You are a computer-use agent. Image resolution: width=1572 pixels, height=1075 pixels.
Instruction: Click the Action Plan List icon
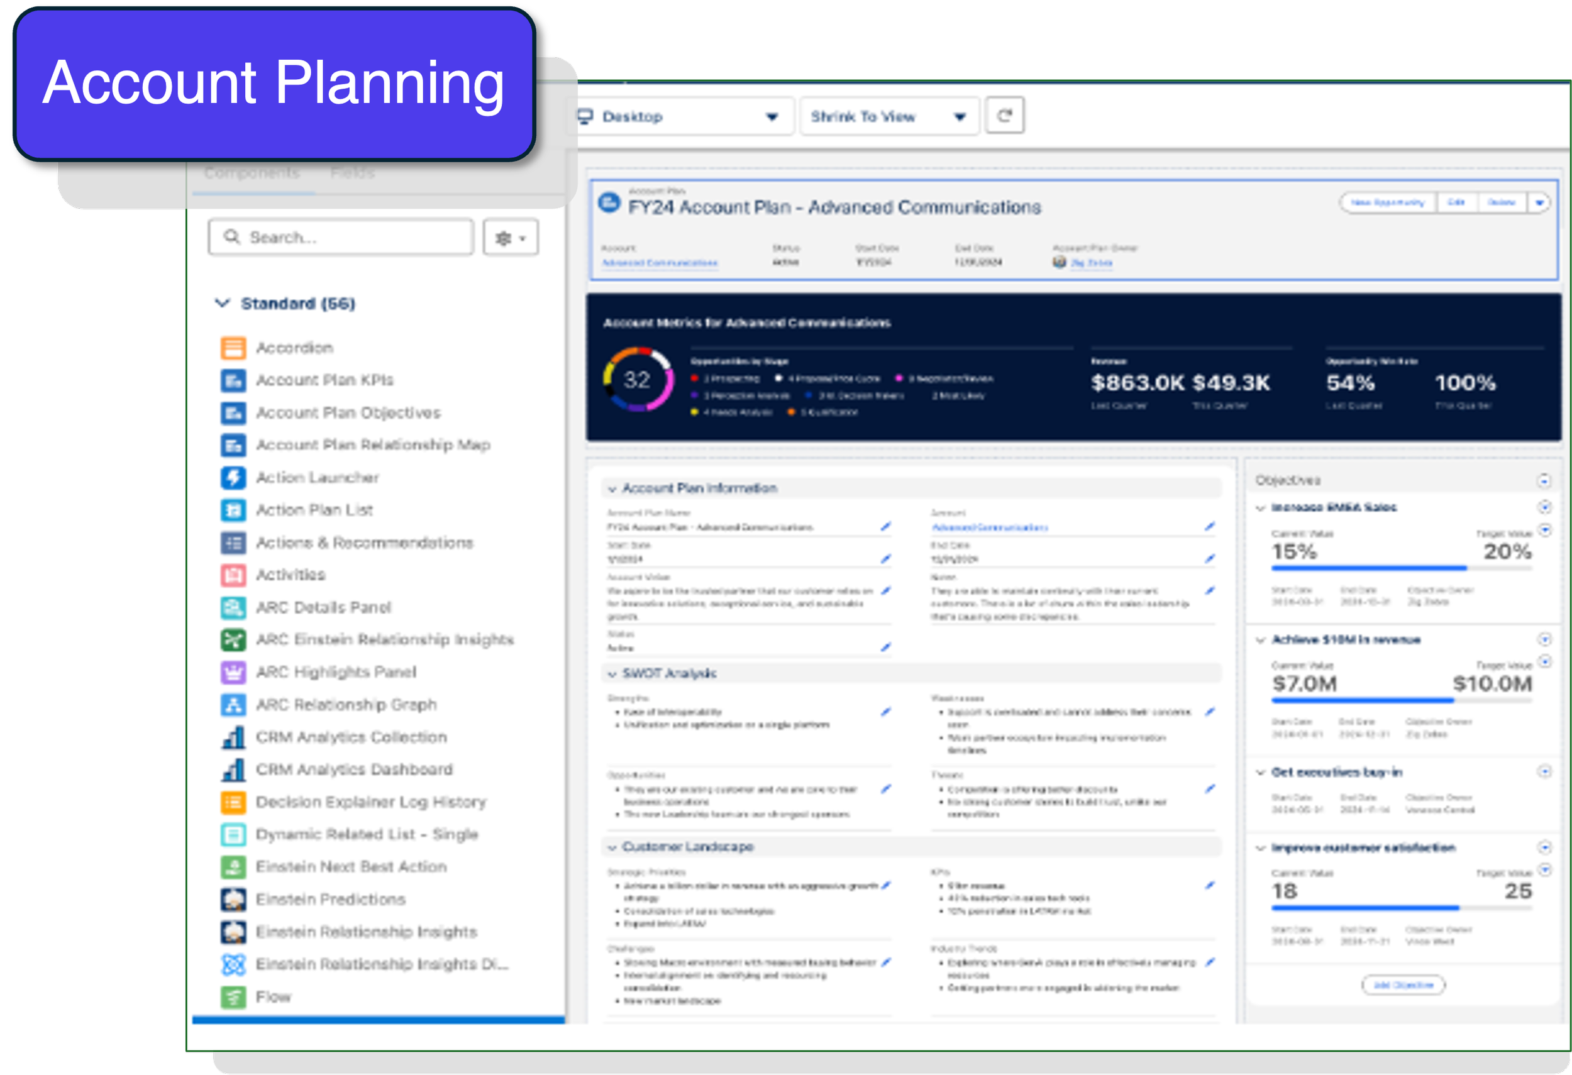pos(233,510)
